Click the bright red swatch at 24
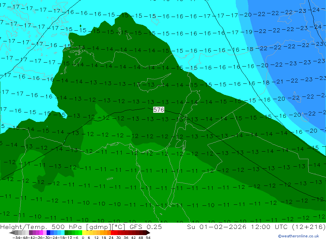 tap(112, 232)
